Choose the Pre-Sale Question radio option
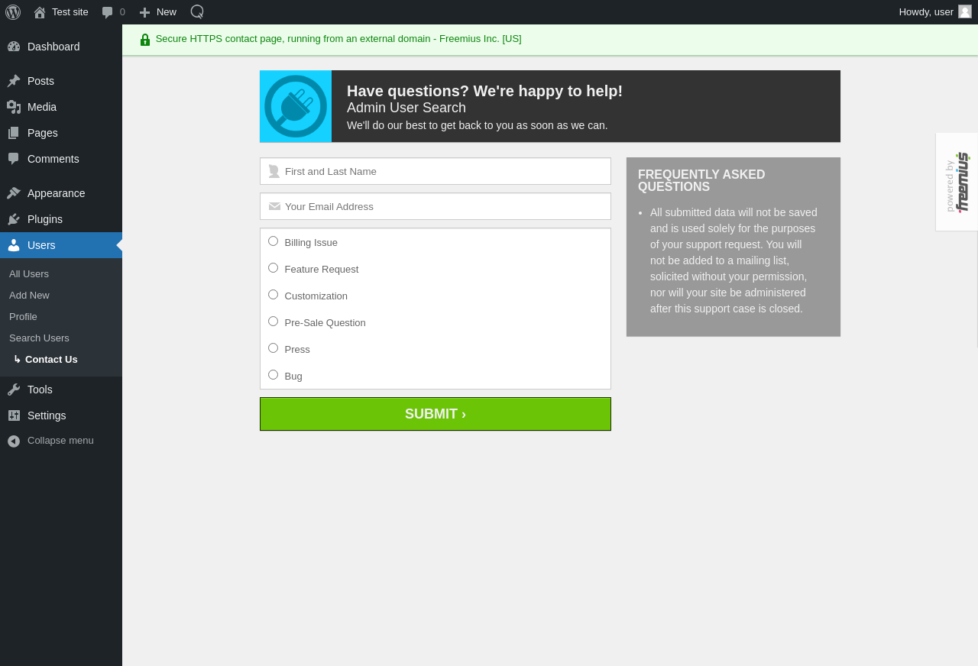The width and height of the screenshot is (978, 666). (x=273, y=322)
